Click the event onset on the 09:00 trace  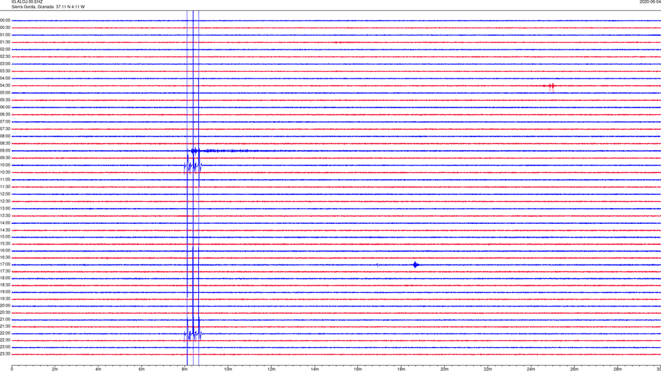point(194,151)
